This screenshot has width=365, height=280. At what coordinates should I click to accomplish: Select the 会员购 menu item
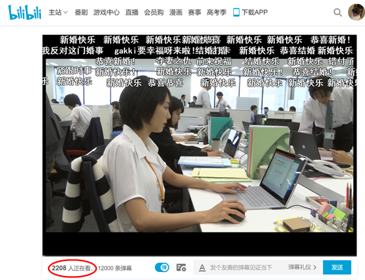154,12
